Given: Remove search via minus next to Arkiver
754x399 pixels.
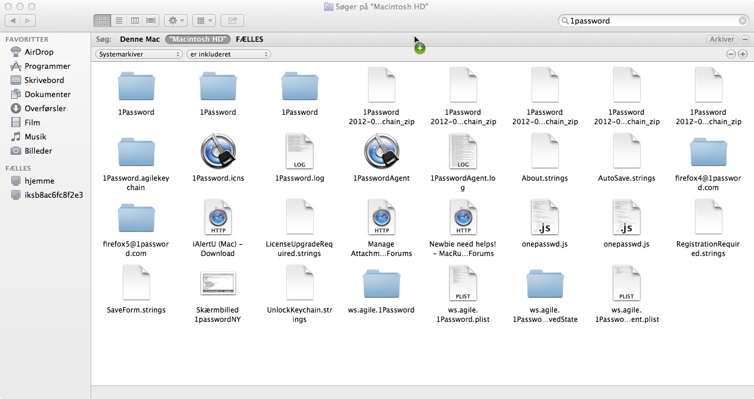Looking at the screenshot, I should 745,39.
